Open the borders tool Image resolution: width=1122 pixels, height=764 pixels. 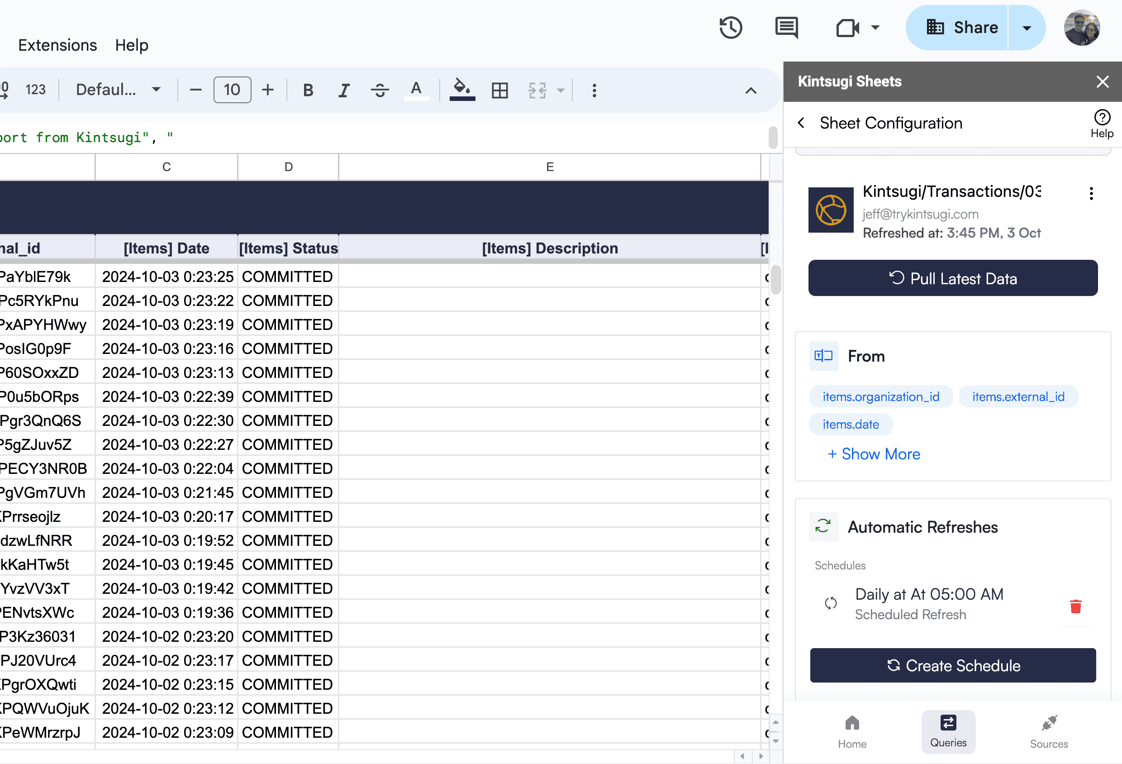coord(499,91)
